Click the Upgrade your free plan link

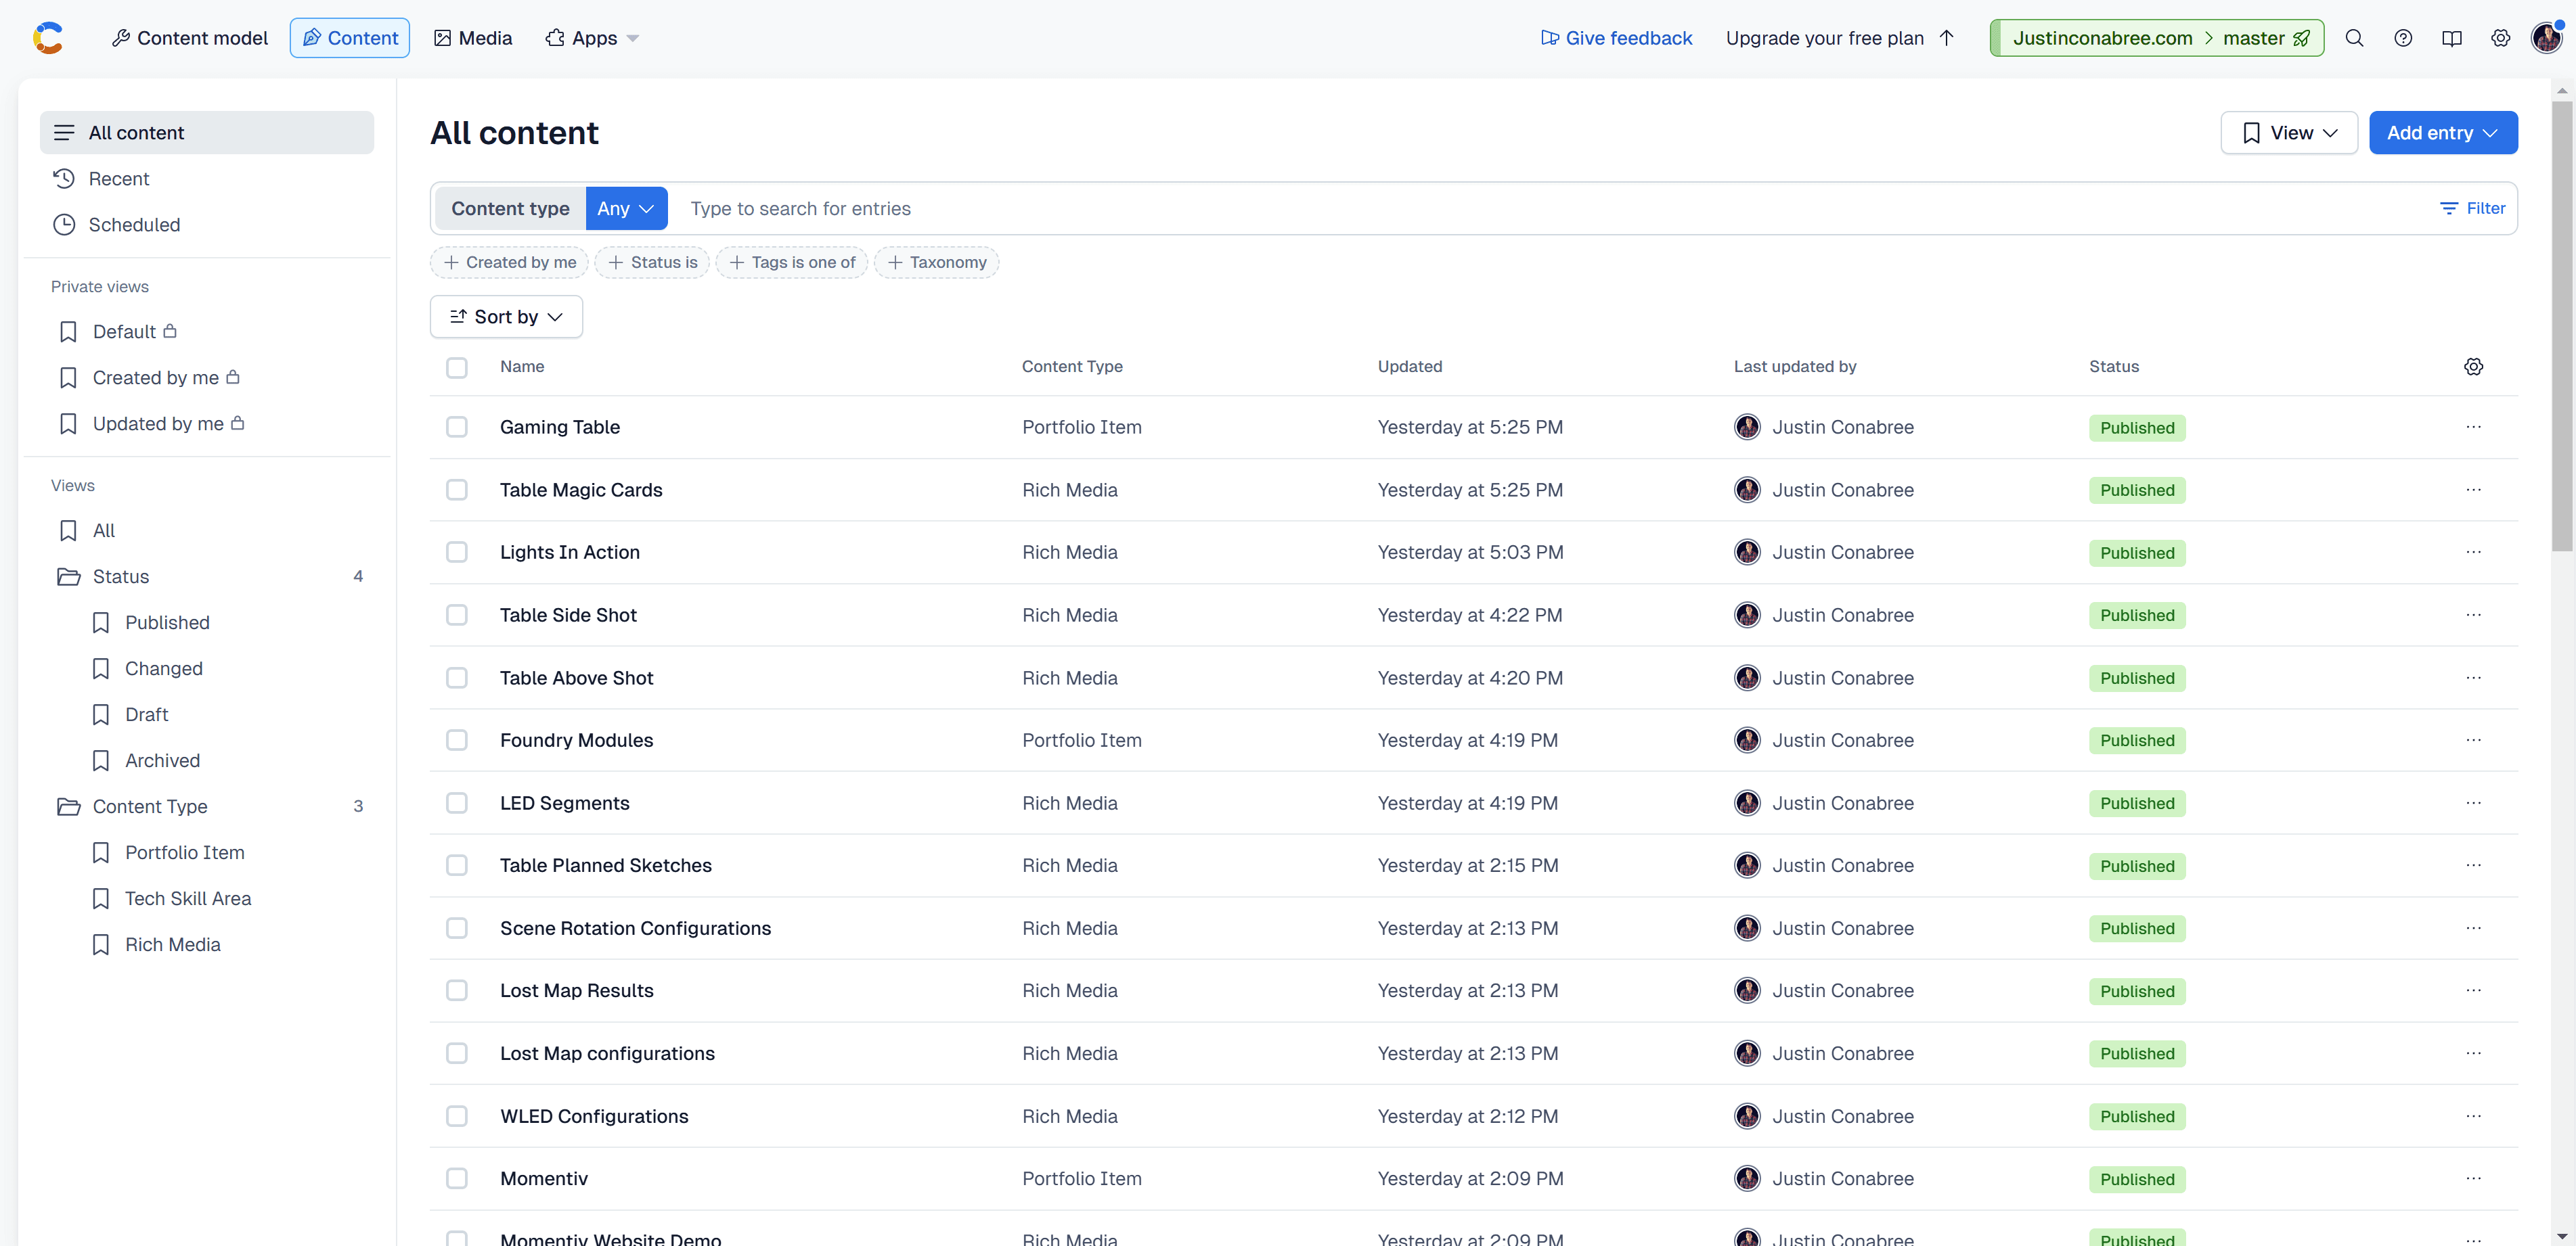(1824, 37)
